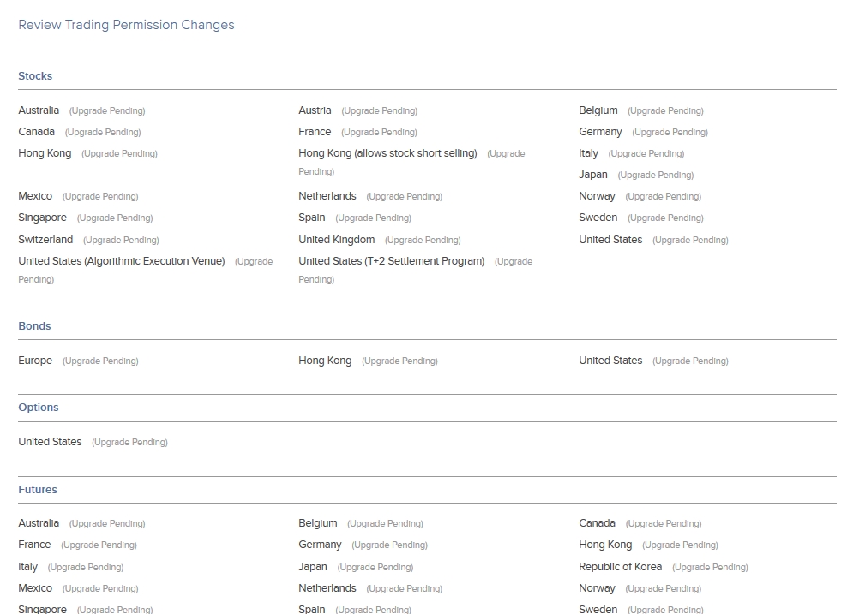853x614 pixels.
Task: Click Belgium in the Futures list
Action: [318, 523]
